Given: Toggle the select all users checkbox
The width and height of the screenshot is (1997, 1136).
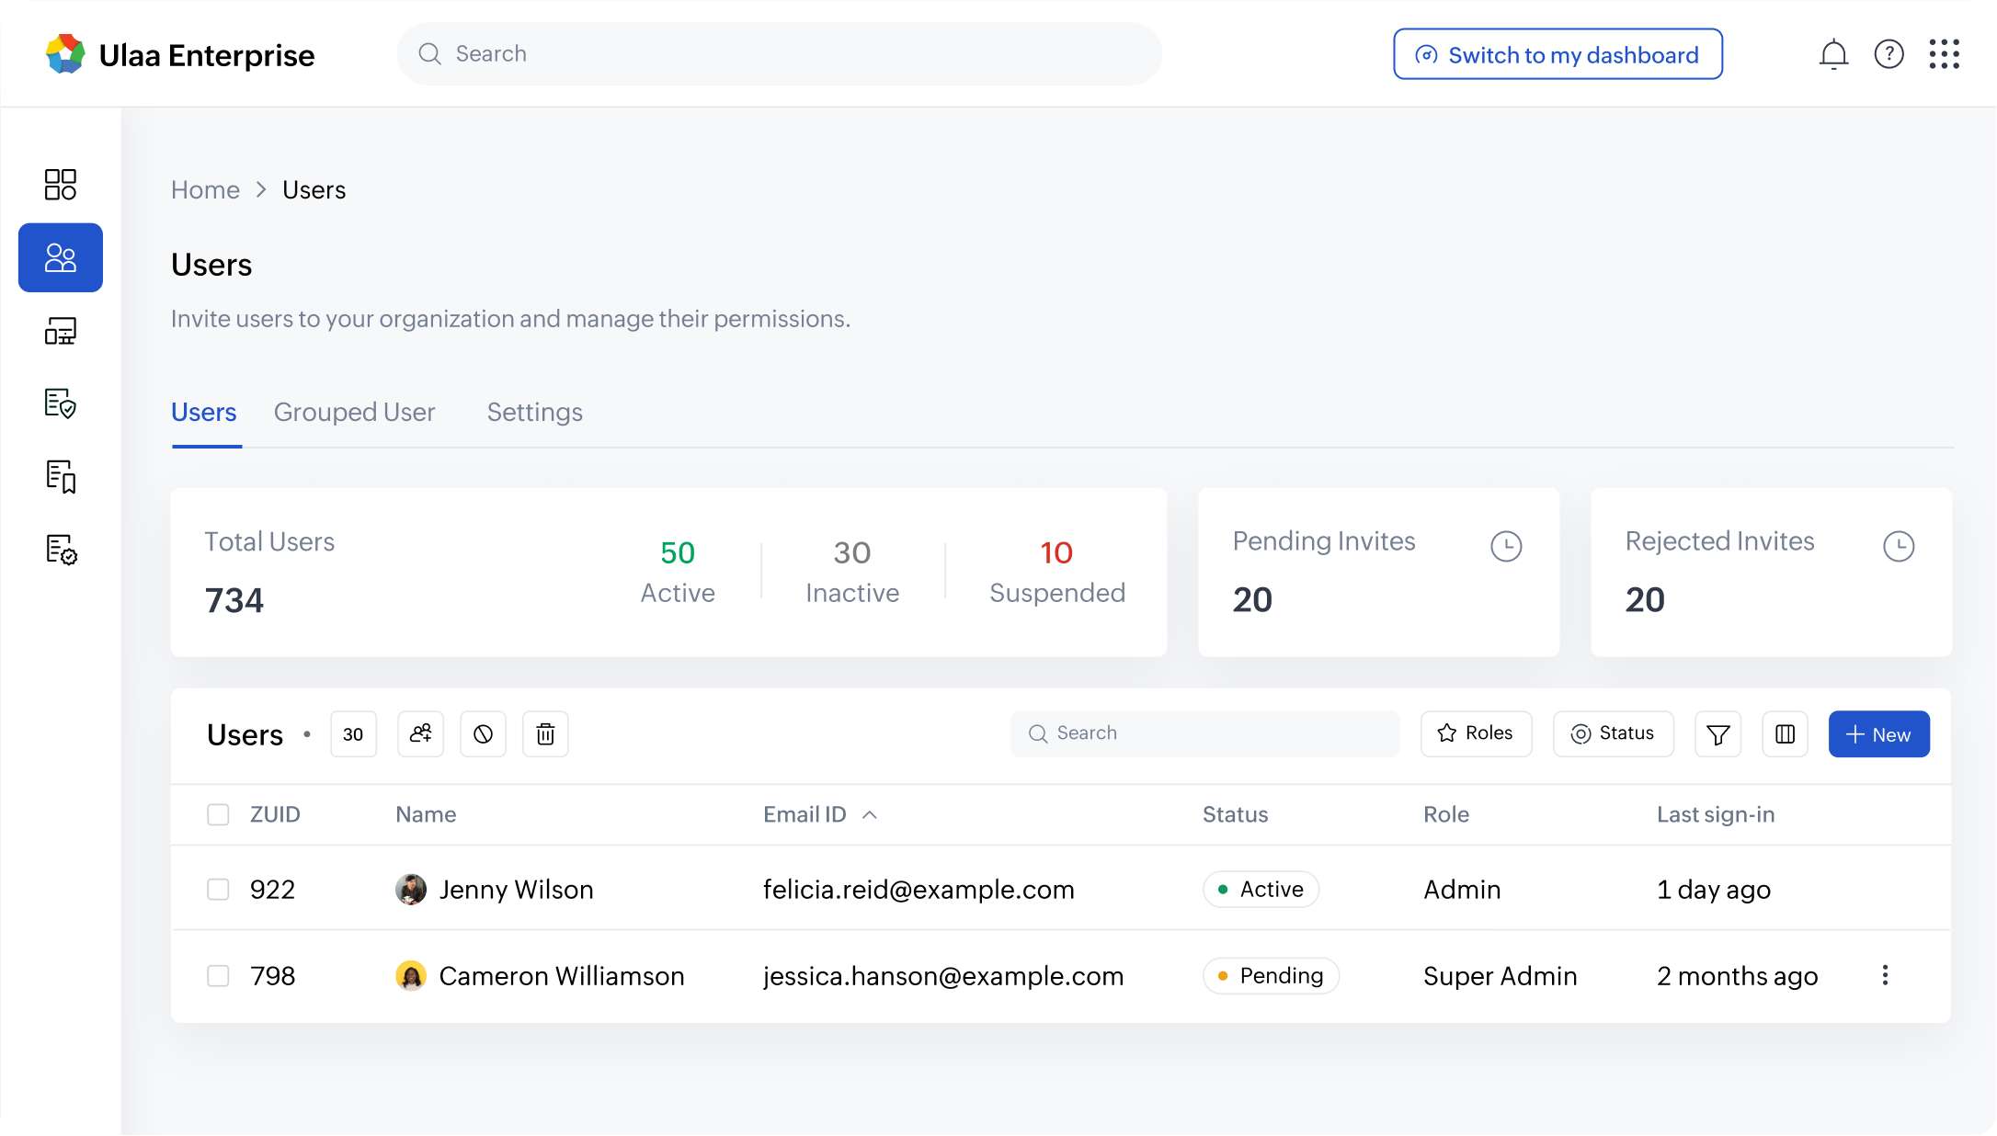Looking at the screenshot, I should pyautogui.click(x=218, y=814).
